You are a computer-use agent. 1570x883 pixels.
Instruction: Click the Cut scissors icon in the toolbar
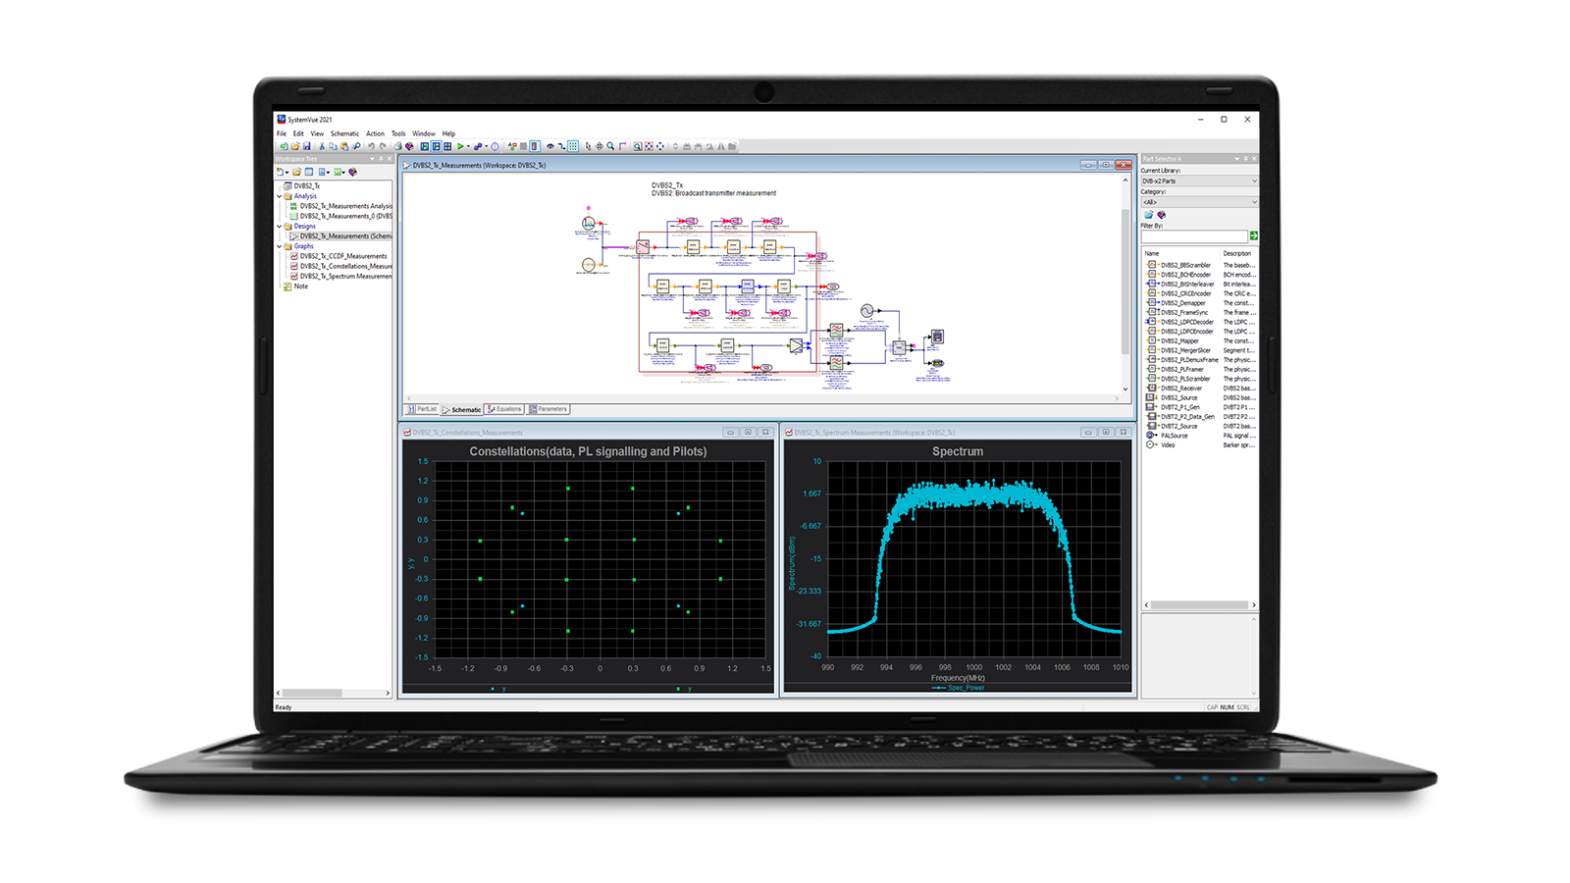coord(321,146)
